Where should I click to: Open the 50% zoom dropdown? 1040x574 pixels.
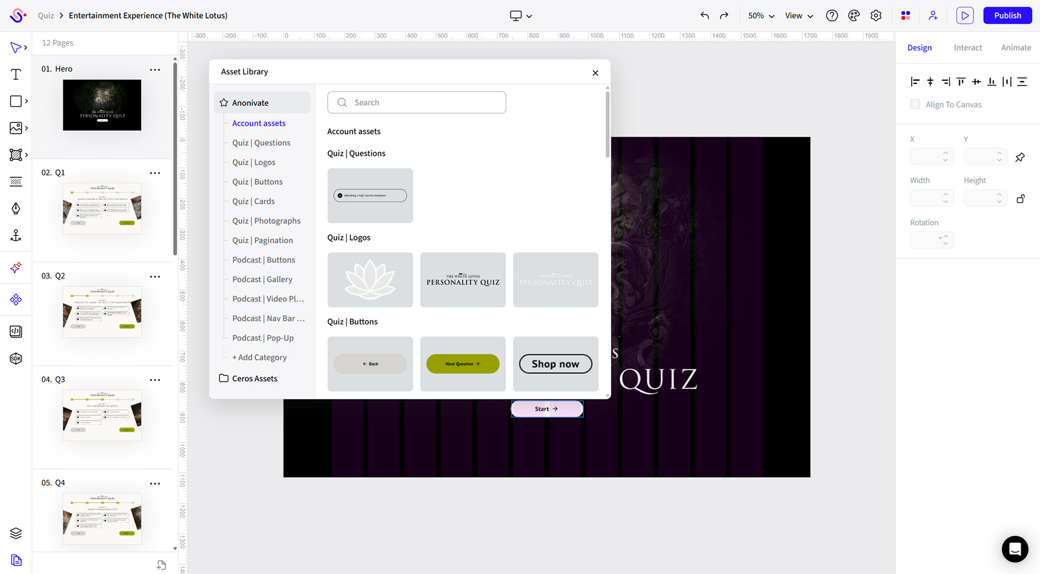pos(761,16)
